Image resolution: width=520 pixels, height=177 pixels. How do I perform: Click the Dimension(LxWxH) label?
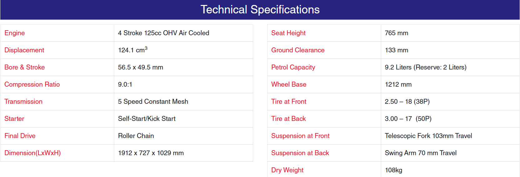point(32,153)
